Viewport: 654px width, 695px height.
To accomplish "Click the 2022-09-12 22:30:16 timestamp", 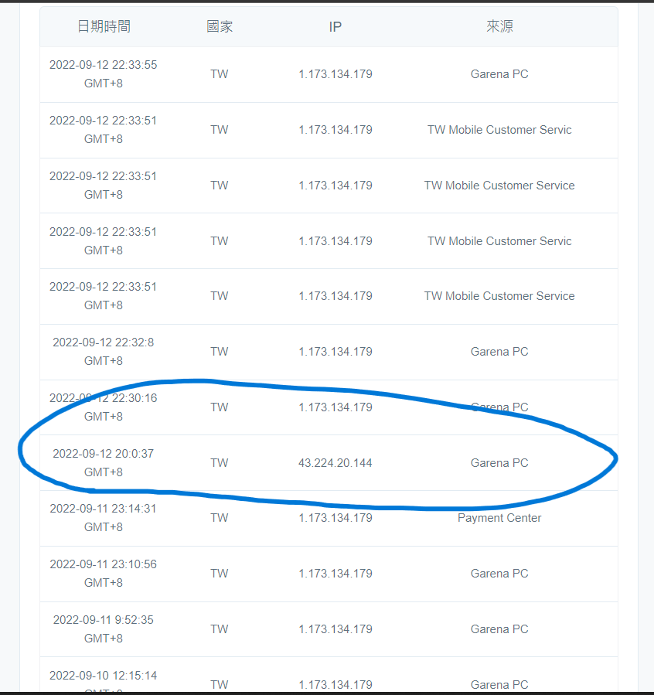I will [x=103, y=398].
